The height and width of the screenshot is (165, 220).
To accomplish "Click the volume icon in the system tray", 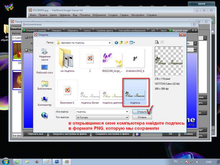I will tap(197, 162).
